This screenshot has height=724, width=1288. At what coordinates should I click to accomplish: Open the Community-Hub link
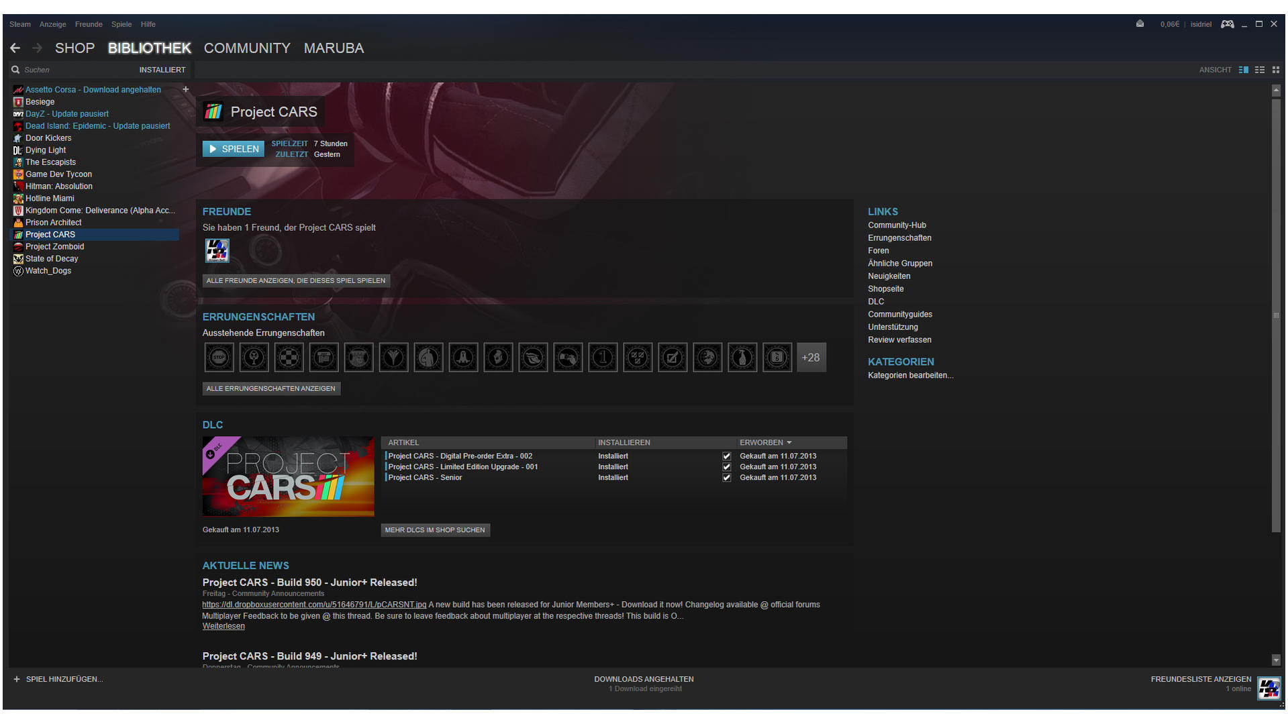tap(897, 225)
